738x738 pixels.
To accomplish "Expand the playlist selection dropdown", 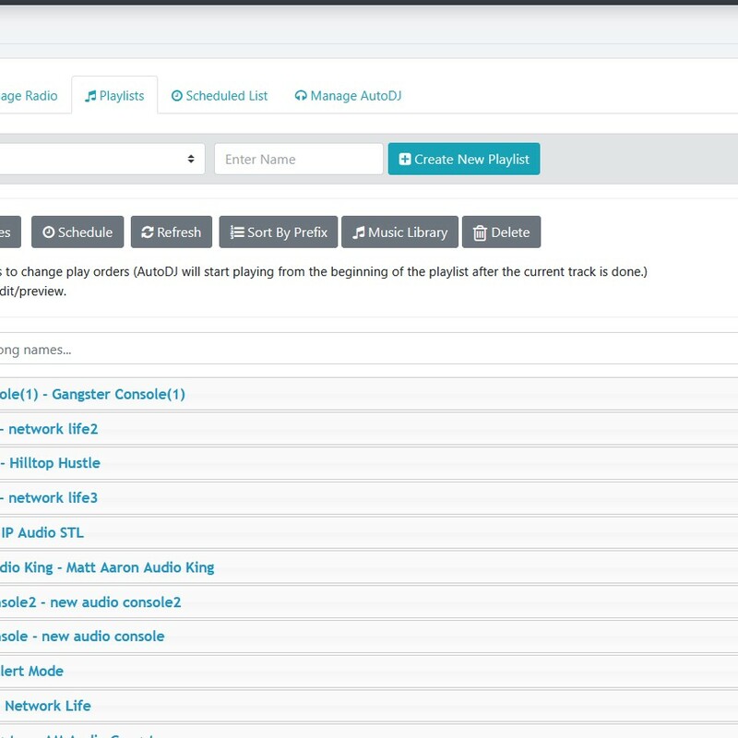I will click(101, 159).
